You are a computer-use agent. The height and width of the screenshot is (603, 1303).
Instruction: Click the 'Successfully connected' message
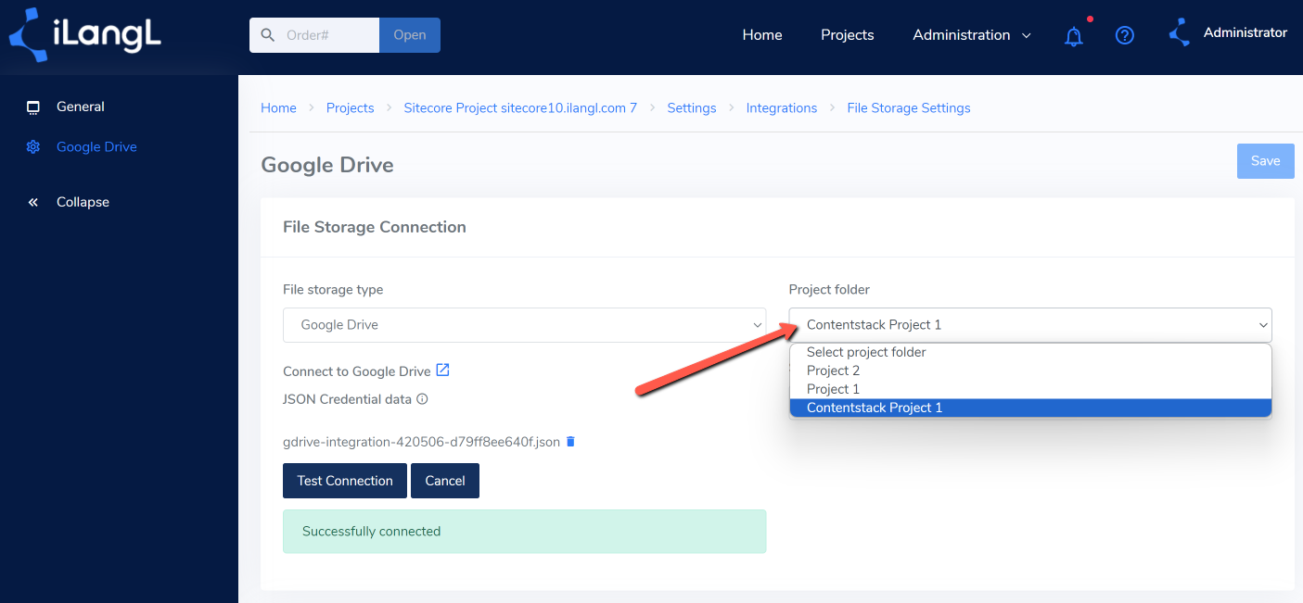(524, 532)
